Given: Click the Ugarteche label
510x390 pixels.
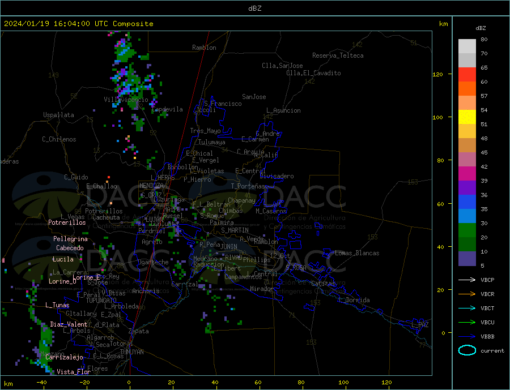Looking at the screenshot, I should 153,262.
